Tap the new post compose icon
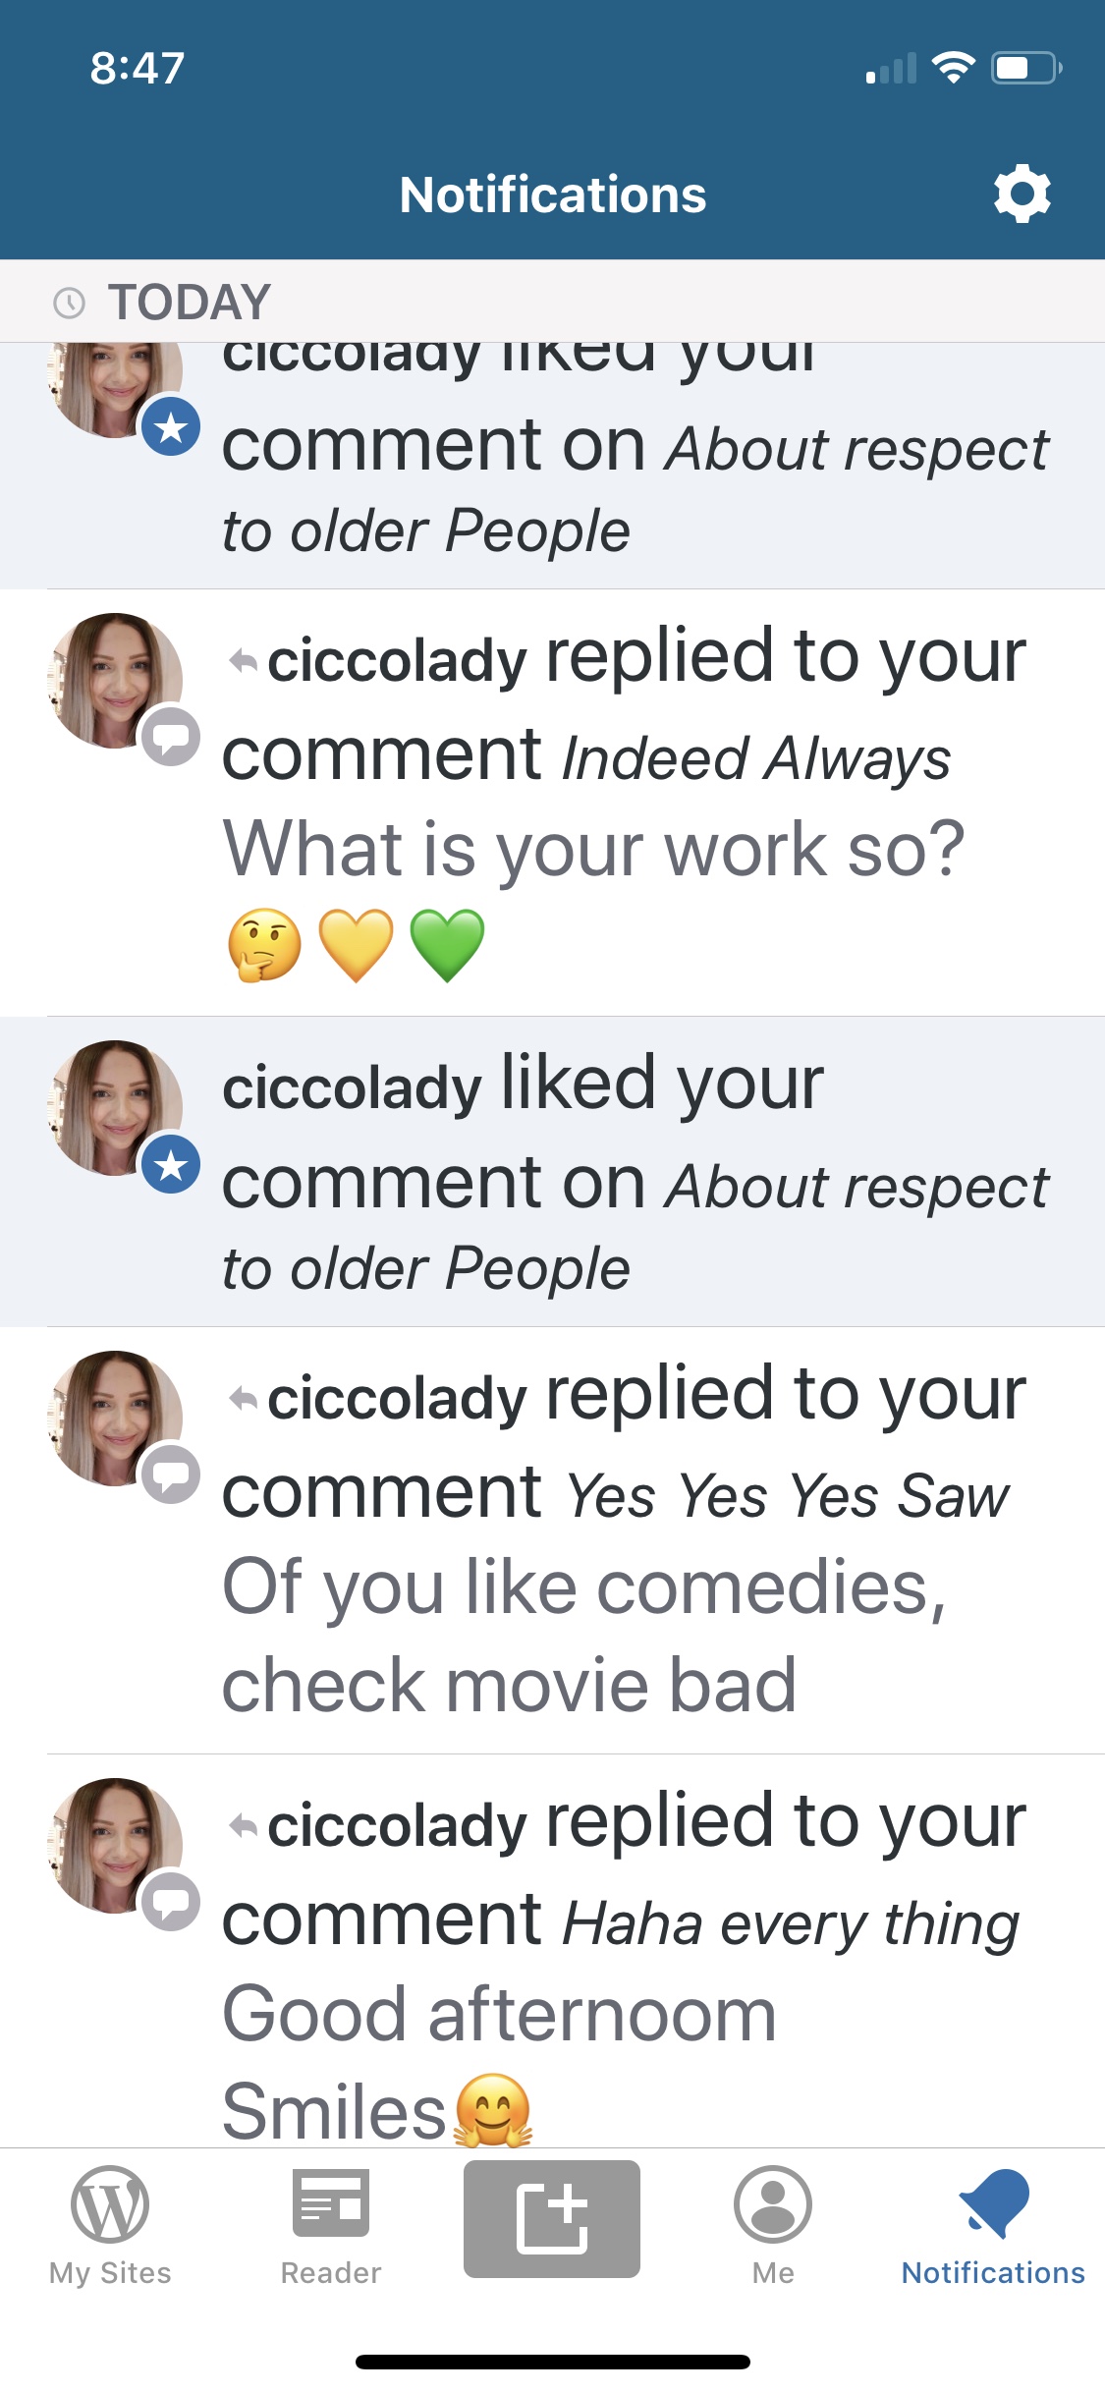The height and width of the screenshot is (2393, 1105). point(552,2218)
